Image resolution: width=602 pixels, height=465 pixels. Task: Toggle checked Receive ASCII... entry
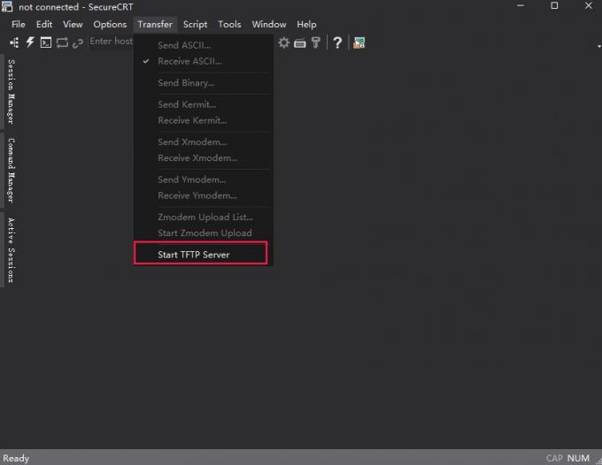click(x=203, y=61)
